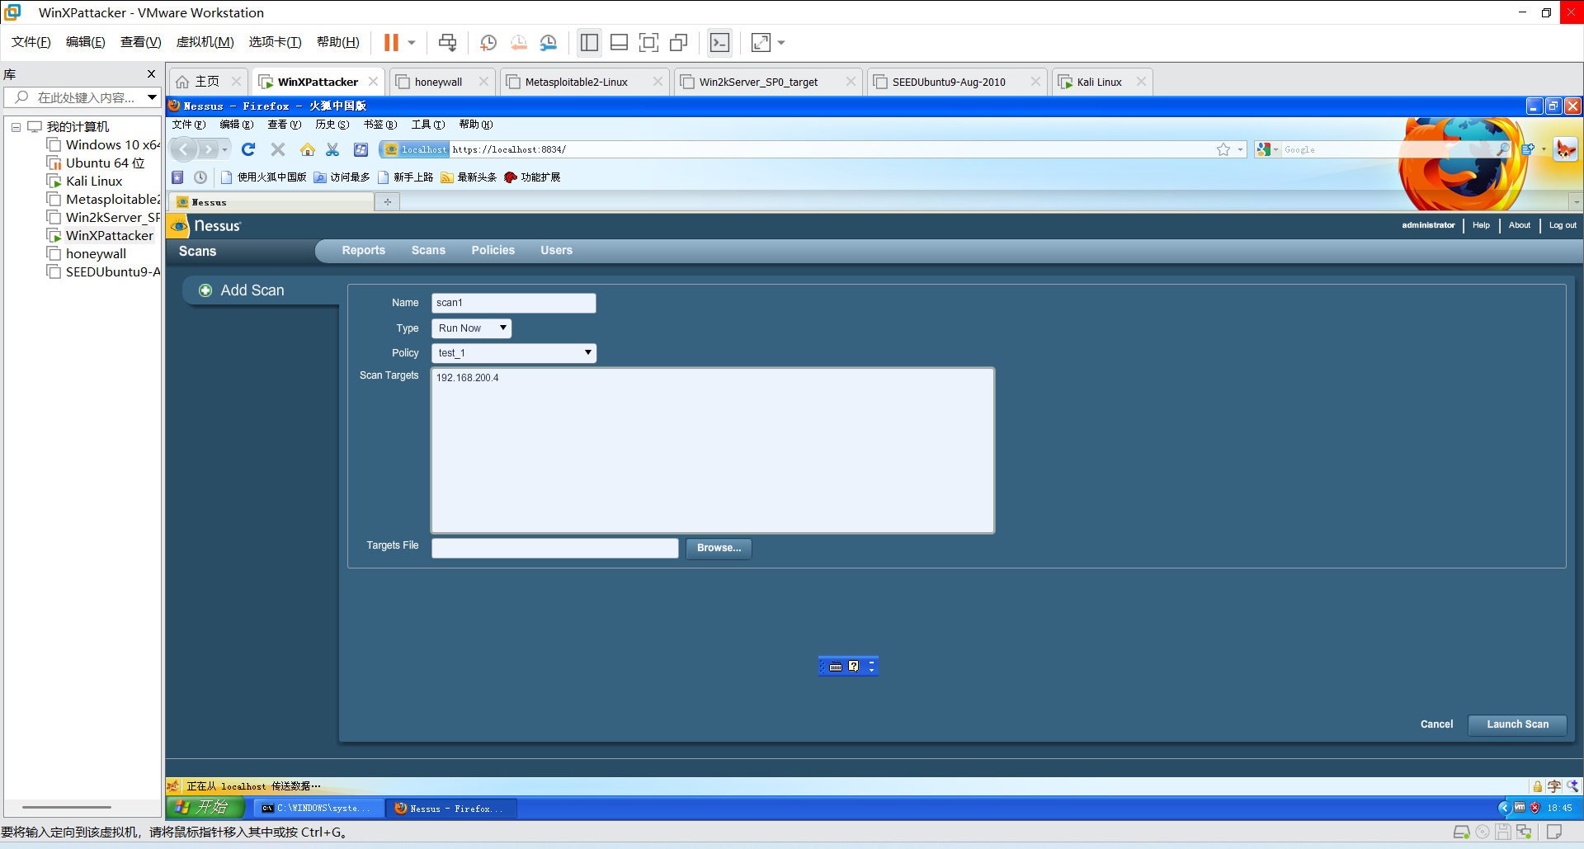The height and width of the screenshot is (849, 1584).
Task: Open the Windows XP Start button
Action: (x=205, y=808)
